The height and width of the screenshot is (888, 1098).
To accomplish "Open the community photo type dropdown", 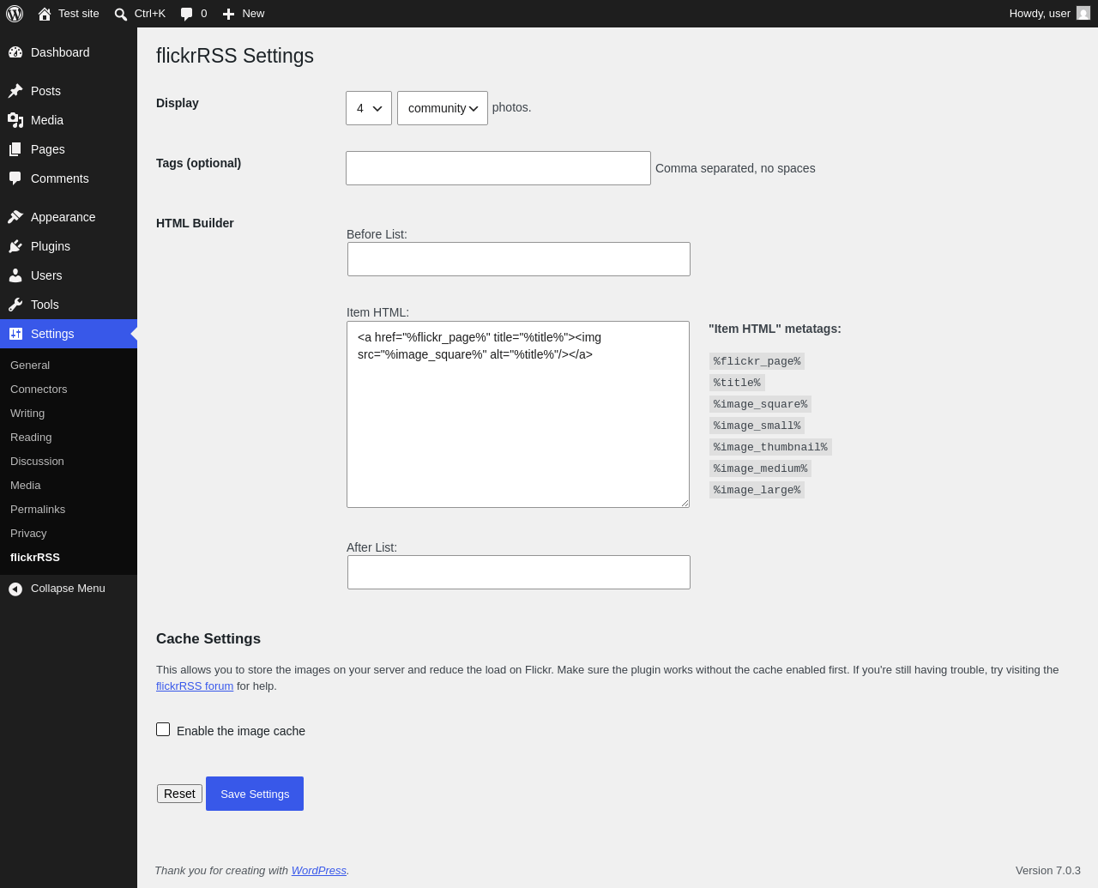I will click(443, 108).
